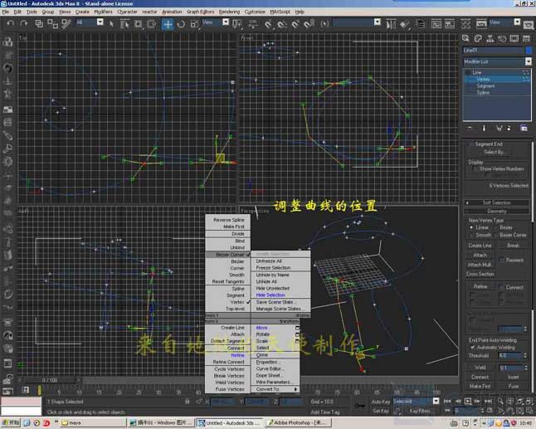Activate Select and Rotate tool
This screenshot has width=536, height=429.
(181, 24)
